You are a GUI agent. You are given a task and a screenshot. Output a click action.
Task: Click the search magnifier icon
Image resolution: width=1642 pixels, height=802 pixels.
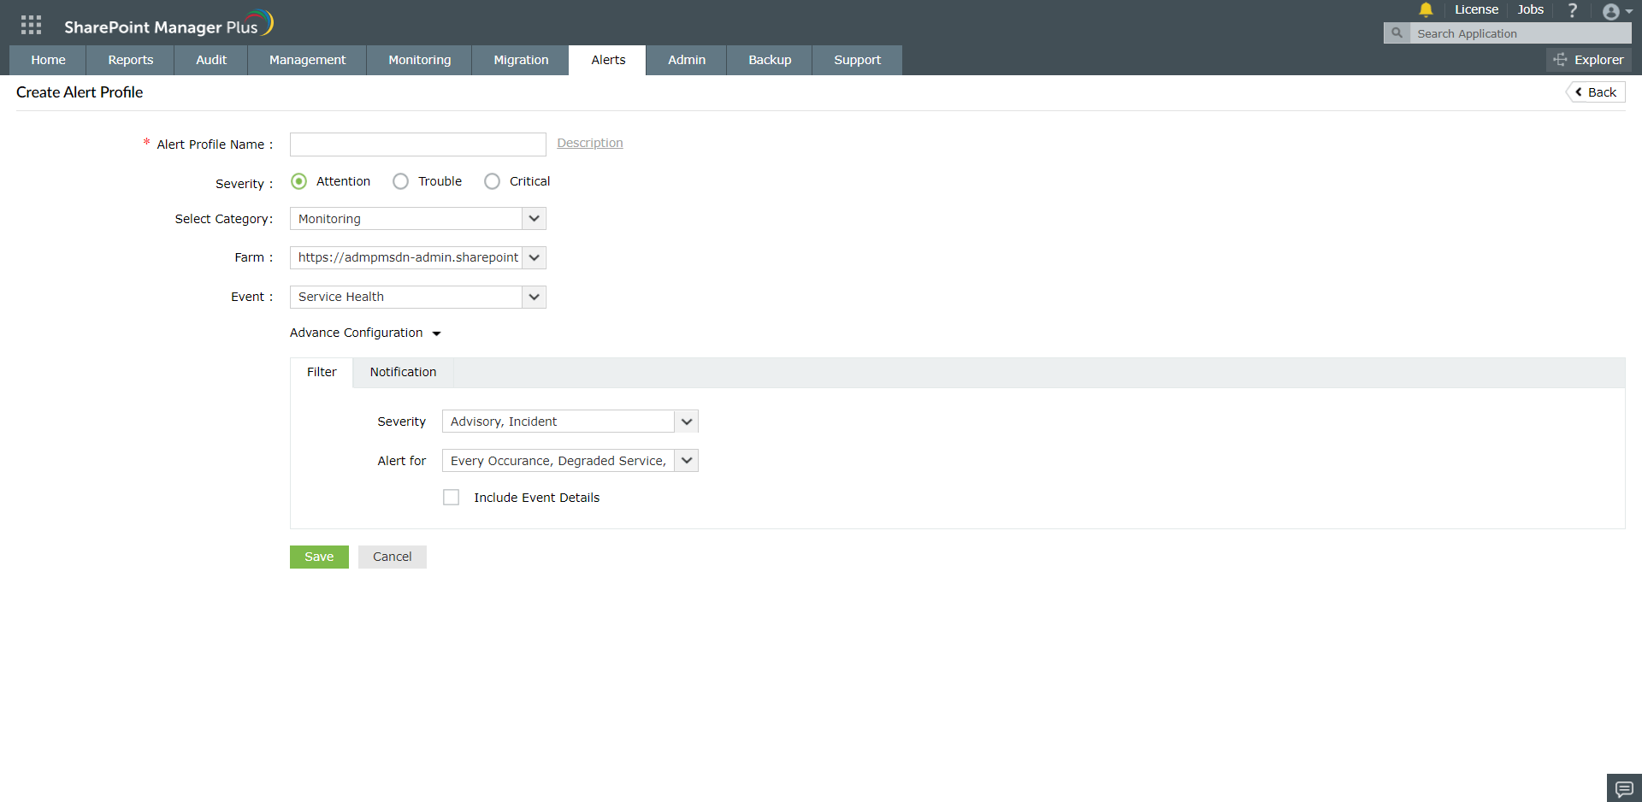click(1397, 32)
